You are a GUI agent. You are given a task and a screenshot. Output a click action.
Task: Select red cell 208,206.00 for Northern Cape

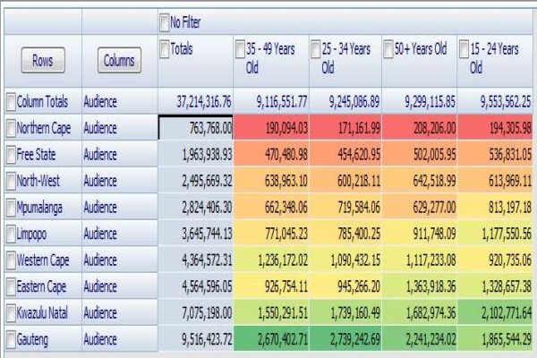click(420, 127)
